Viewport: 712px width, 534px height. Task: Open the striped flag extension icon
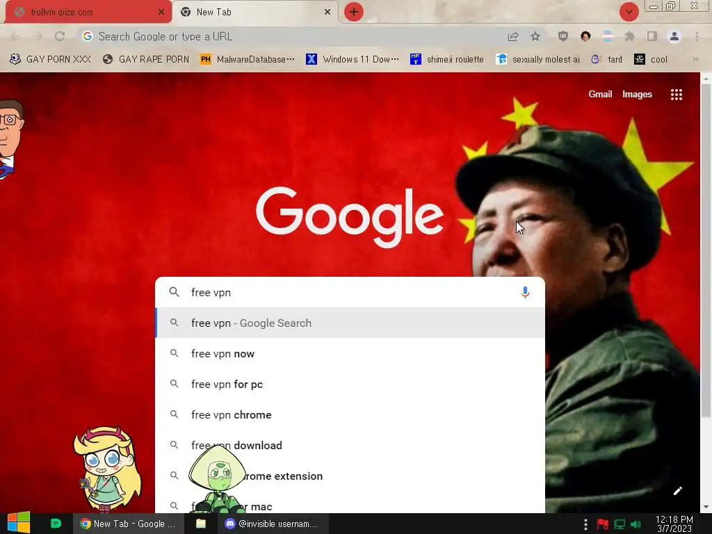[608, 36]
